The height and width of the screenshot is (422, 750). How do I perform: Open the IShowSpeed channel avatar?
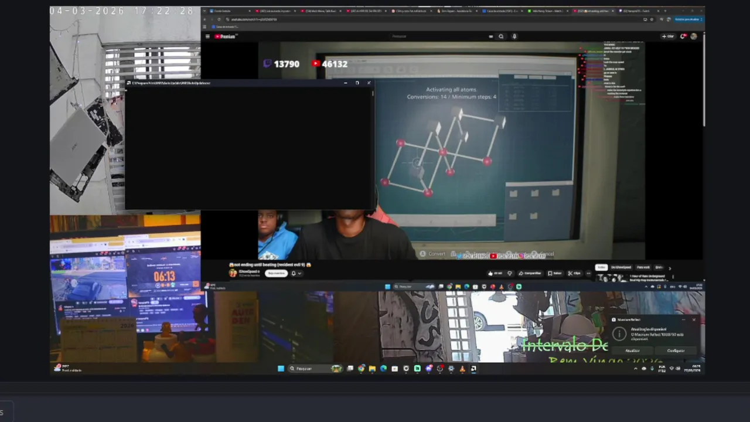point(233,273)
